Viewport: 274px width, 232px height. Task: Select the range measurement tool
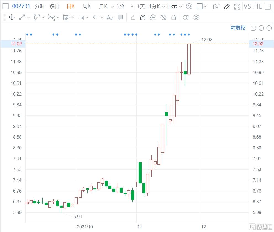(81, 18)
